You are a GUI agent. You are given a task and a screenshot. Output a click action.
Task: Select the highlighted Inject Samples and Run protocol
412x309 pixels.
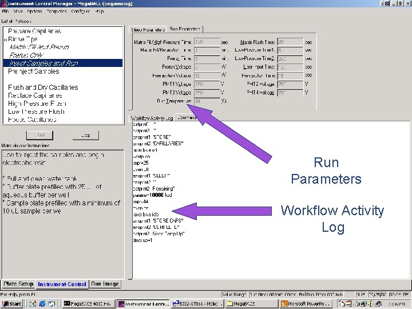click(x=62, y=63)
